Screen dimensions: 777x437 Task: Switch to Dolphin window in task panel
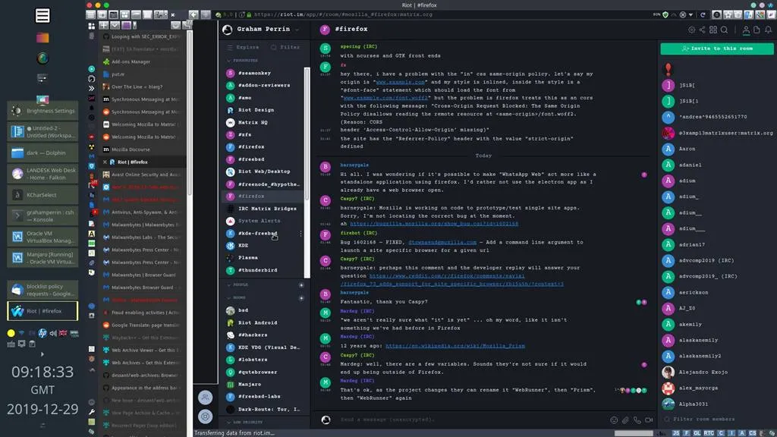(x=42, y=153)
